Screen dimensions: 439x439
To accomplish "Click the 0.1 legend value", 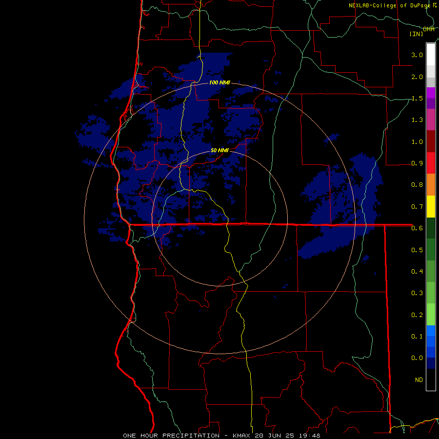I will tap(417, 336).
